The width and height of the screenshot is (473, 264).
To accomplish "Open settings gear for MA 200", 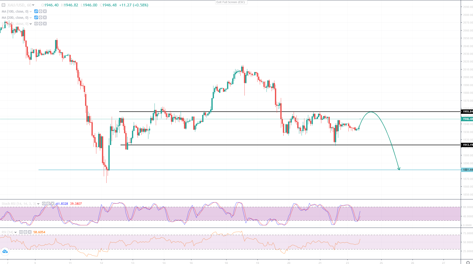I will (x=40, y=17).
